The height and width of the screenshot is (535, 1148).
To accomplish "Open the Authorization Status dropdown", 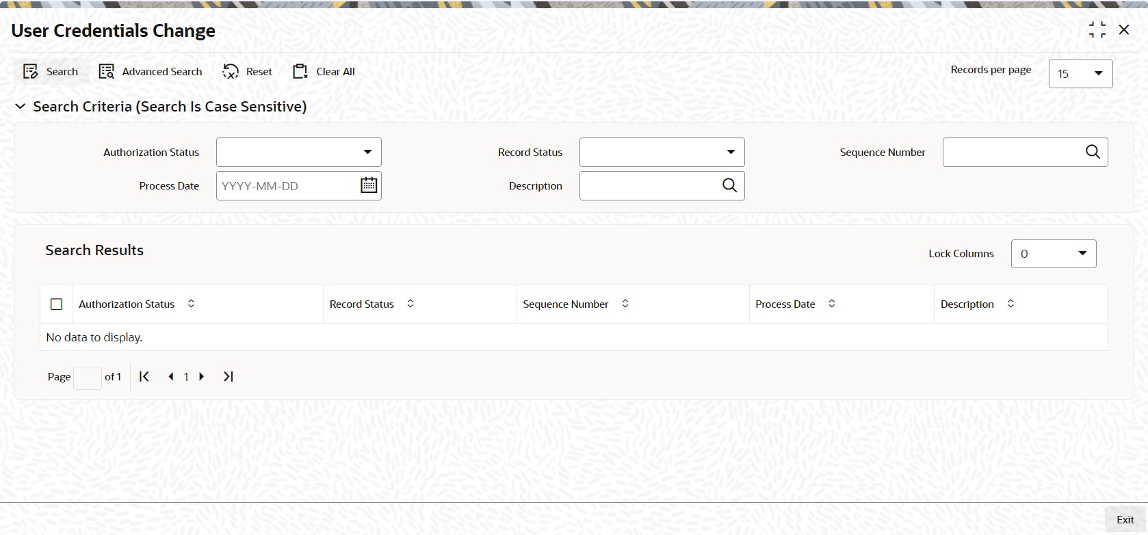I will pos(299,152).
